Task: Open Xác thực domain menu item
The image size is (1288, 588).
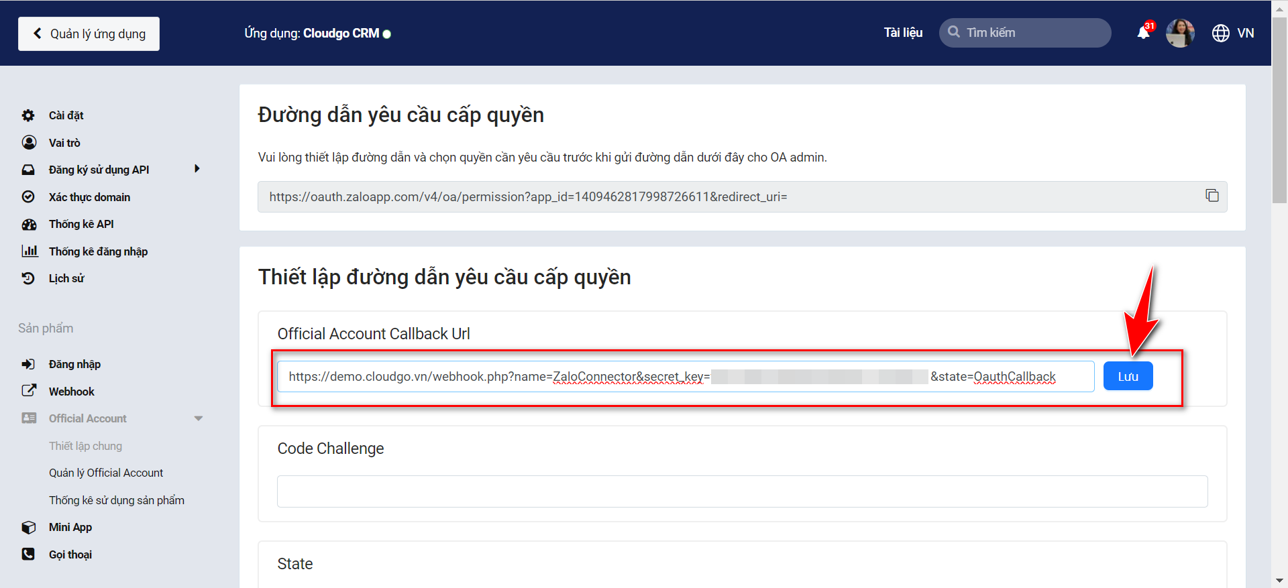Action: click(89, 197)
